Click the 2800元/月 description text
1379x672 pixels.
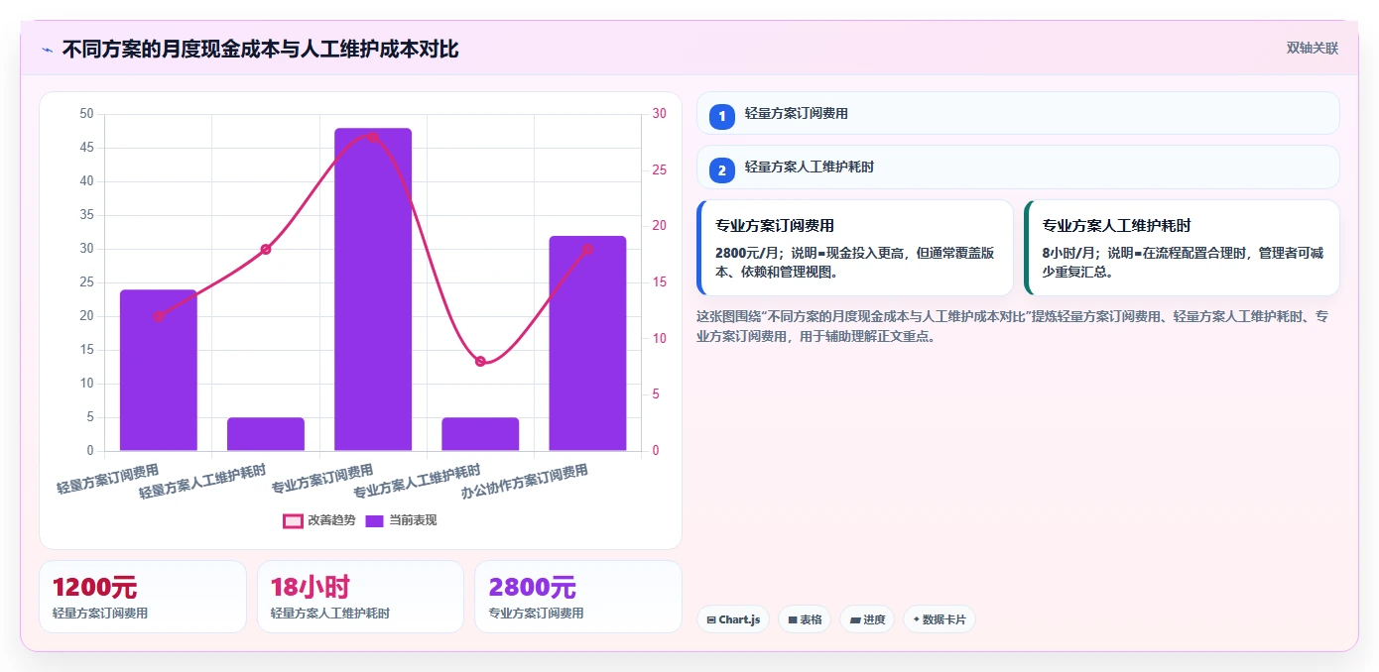point(854,262)
